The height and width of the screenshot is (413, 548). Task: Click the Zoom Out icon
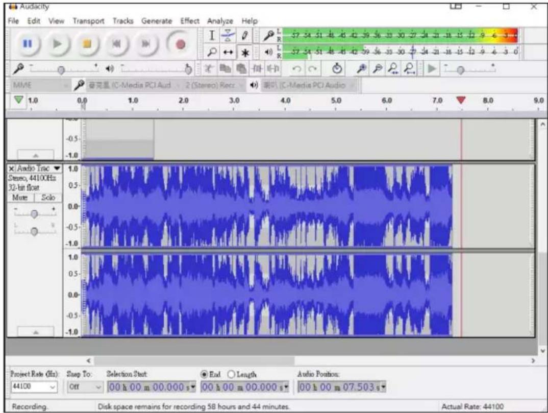point(377,68)
